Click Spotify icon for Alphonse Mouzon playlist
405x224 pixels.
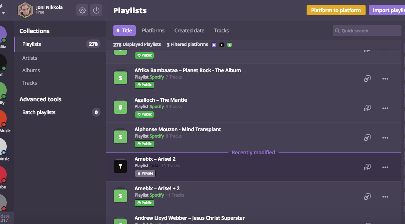[x=120, y=137]
